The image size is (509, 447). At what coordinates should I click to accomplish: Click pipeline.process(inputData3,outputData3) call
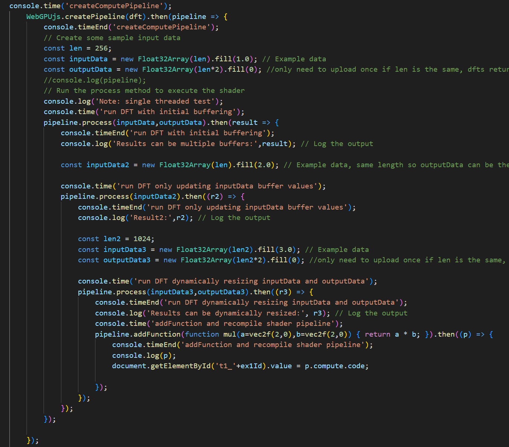coord(163,292)
